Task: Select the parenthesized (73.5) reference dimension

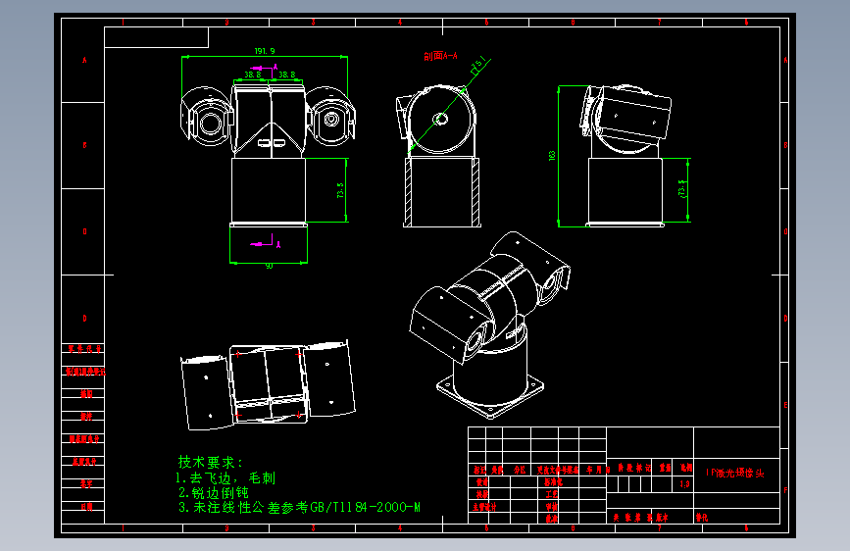Action: pos(682,189)
